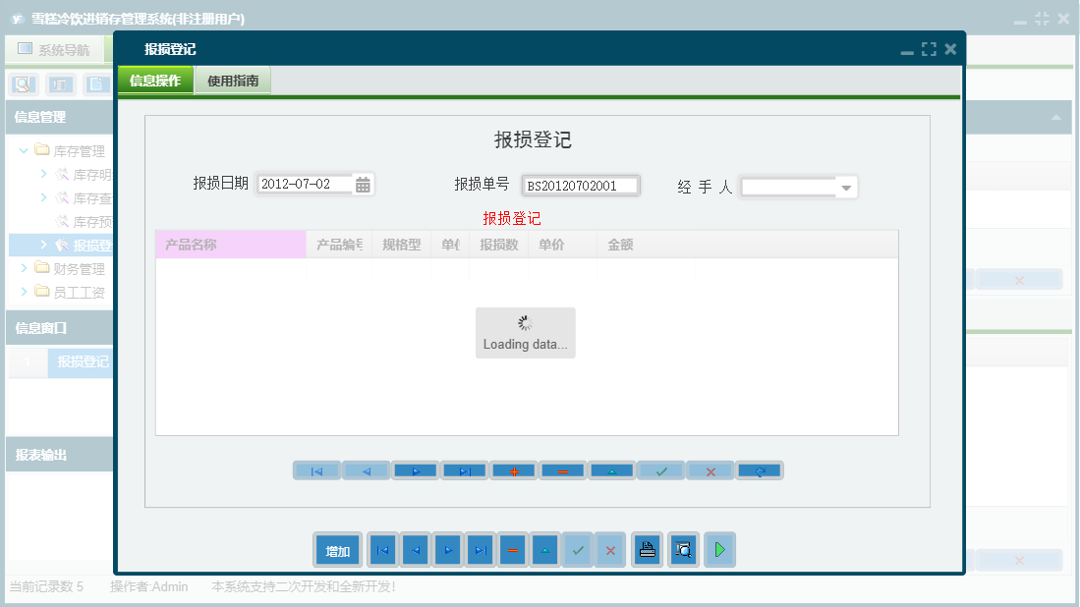The height and width of the screenshot is (607, 1080).
Task: Select the 信息操作 tab
Action: pyautogui.click(x=156, y=80)
